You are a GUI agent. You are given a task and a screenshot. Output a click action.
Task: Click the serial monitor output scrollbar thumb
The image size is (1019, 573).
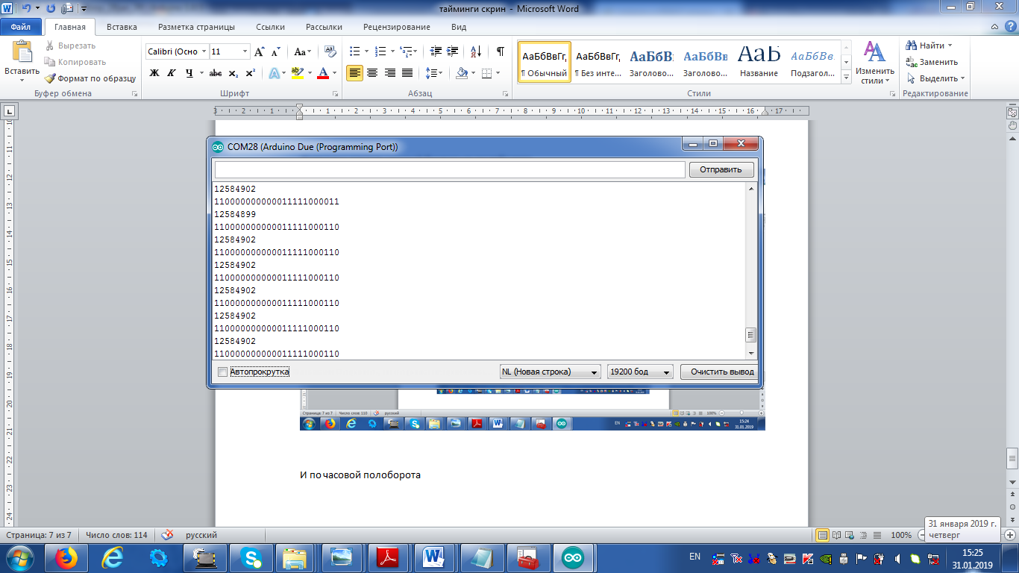tap(751, 335)
